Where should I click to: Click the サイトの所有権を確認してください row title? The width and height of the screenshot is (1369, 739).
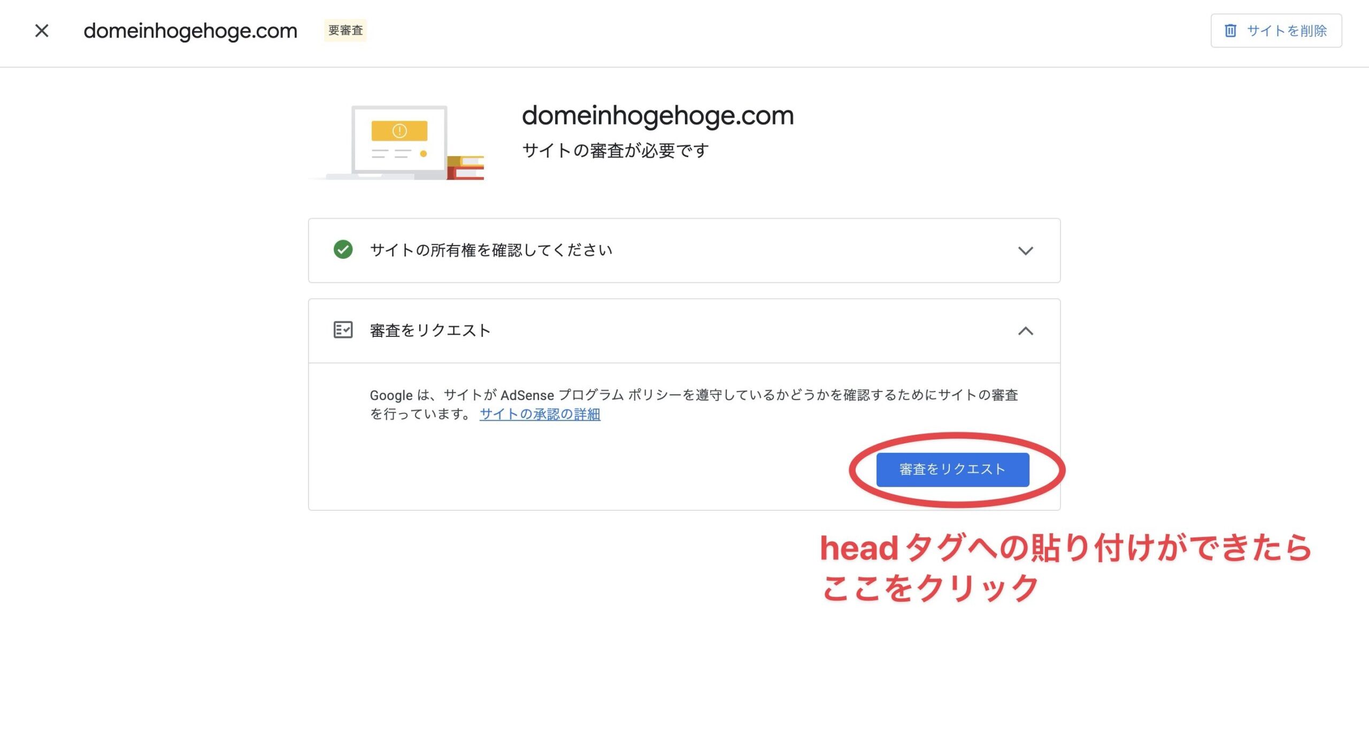coord(491,250)
